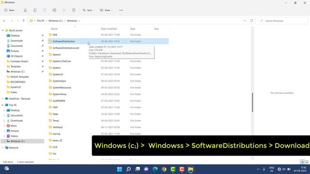Launch Microsoft Edge from taskbar
Screen dimensions: 310x174
[x=155, y=169]
